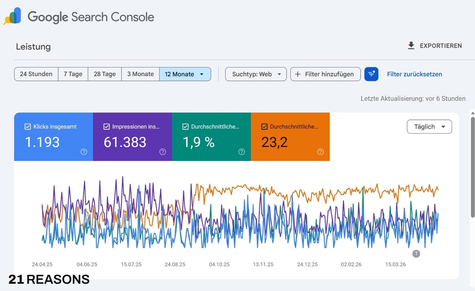Click the vertical scrollbar thumb on right
Viewport: 475px width, 291px height.
(x=473, y=167)
